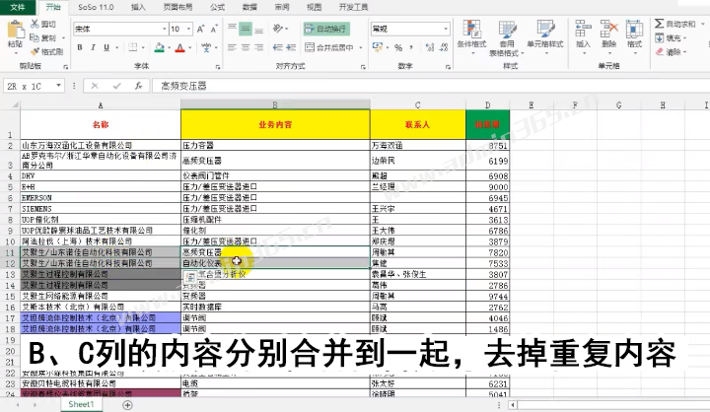Click the formula bar input showing 高频变压器
The height and width of the screenshot is (412, 710).
[430, 86]
